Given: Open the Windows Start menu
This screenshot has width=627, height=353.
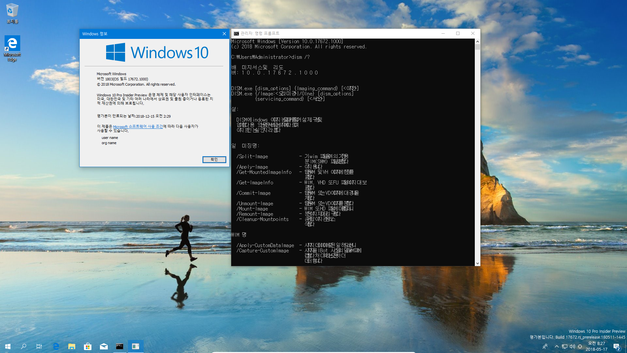Looking at the screenshot, I should (8, 346).
